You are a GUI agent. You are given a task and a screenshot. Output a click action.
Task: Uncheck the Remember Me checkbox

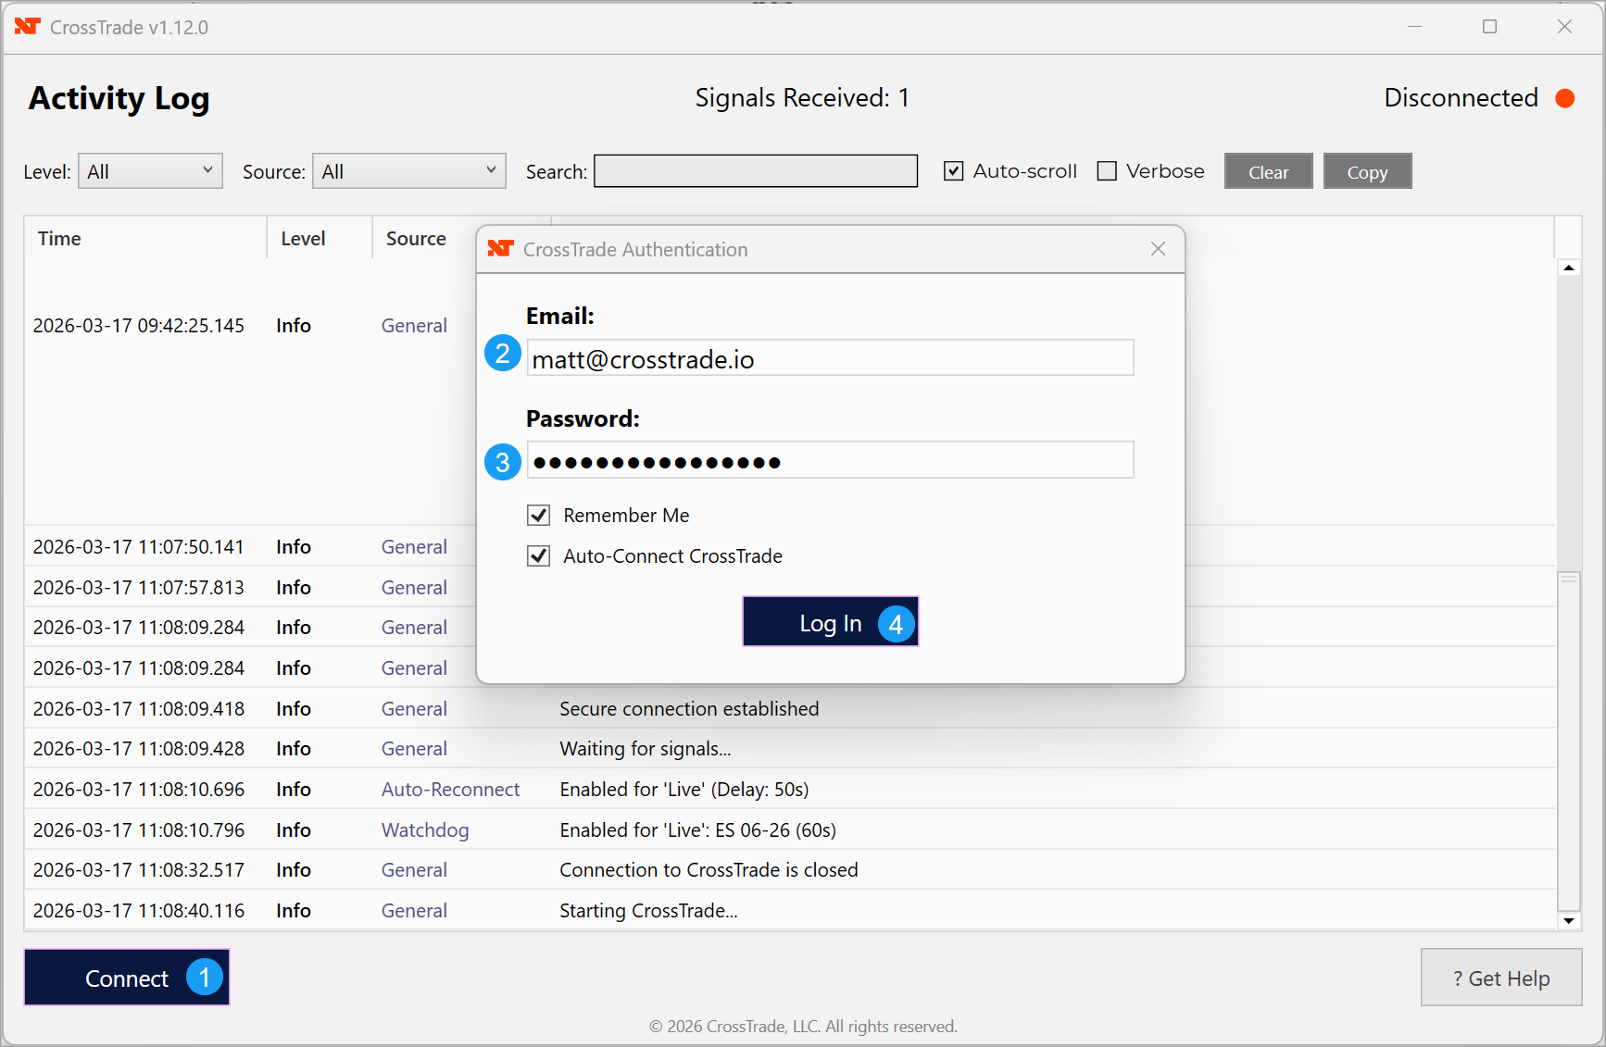pos(538,516)
